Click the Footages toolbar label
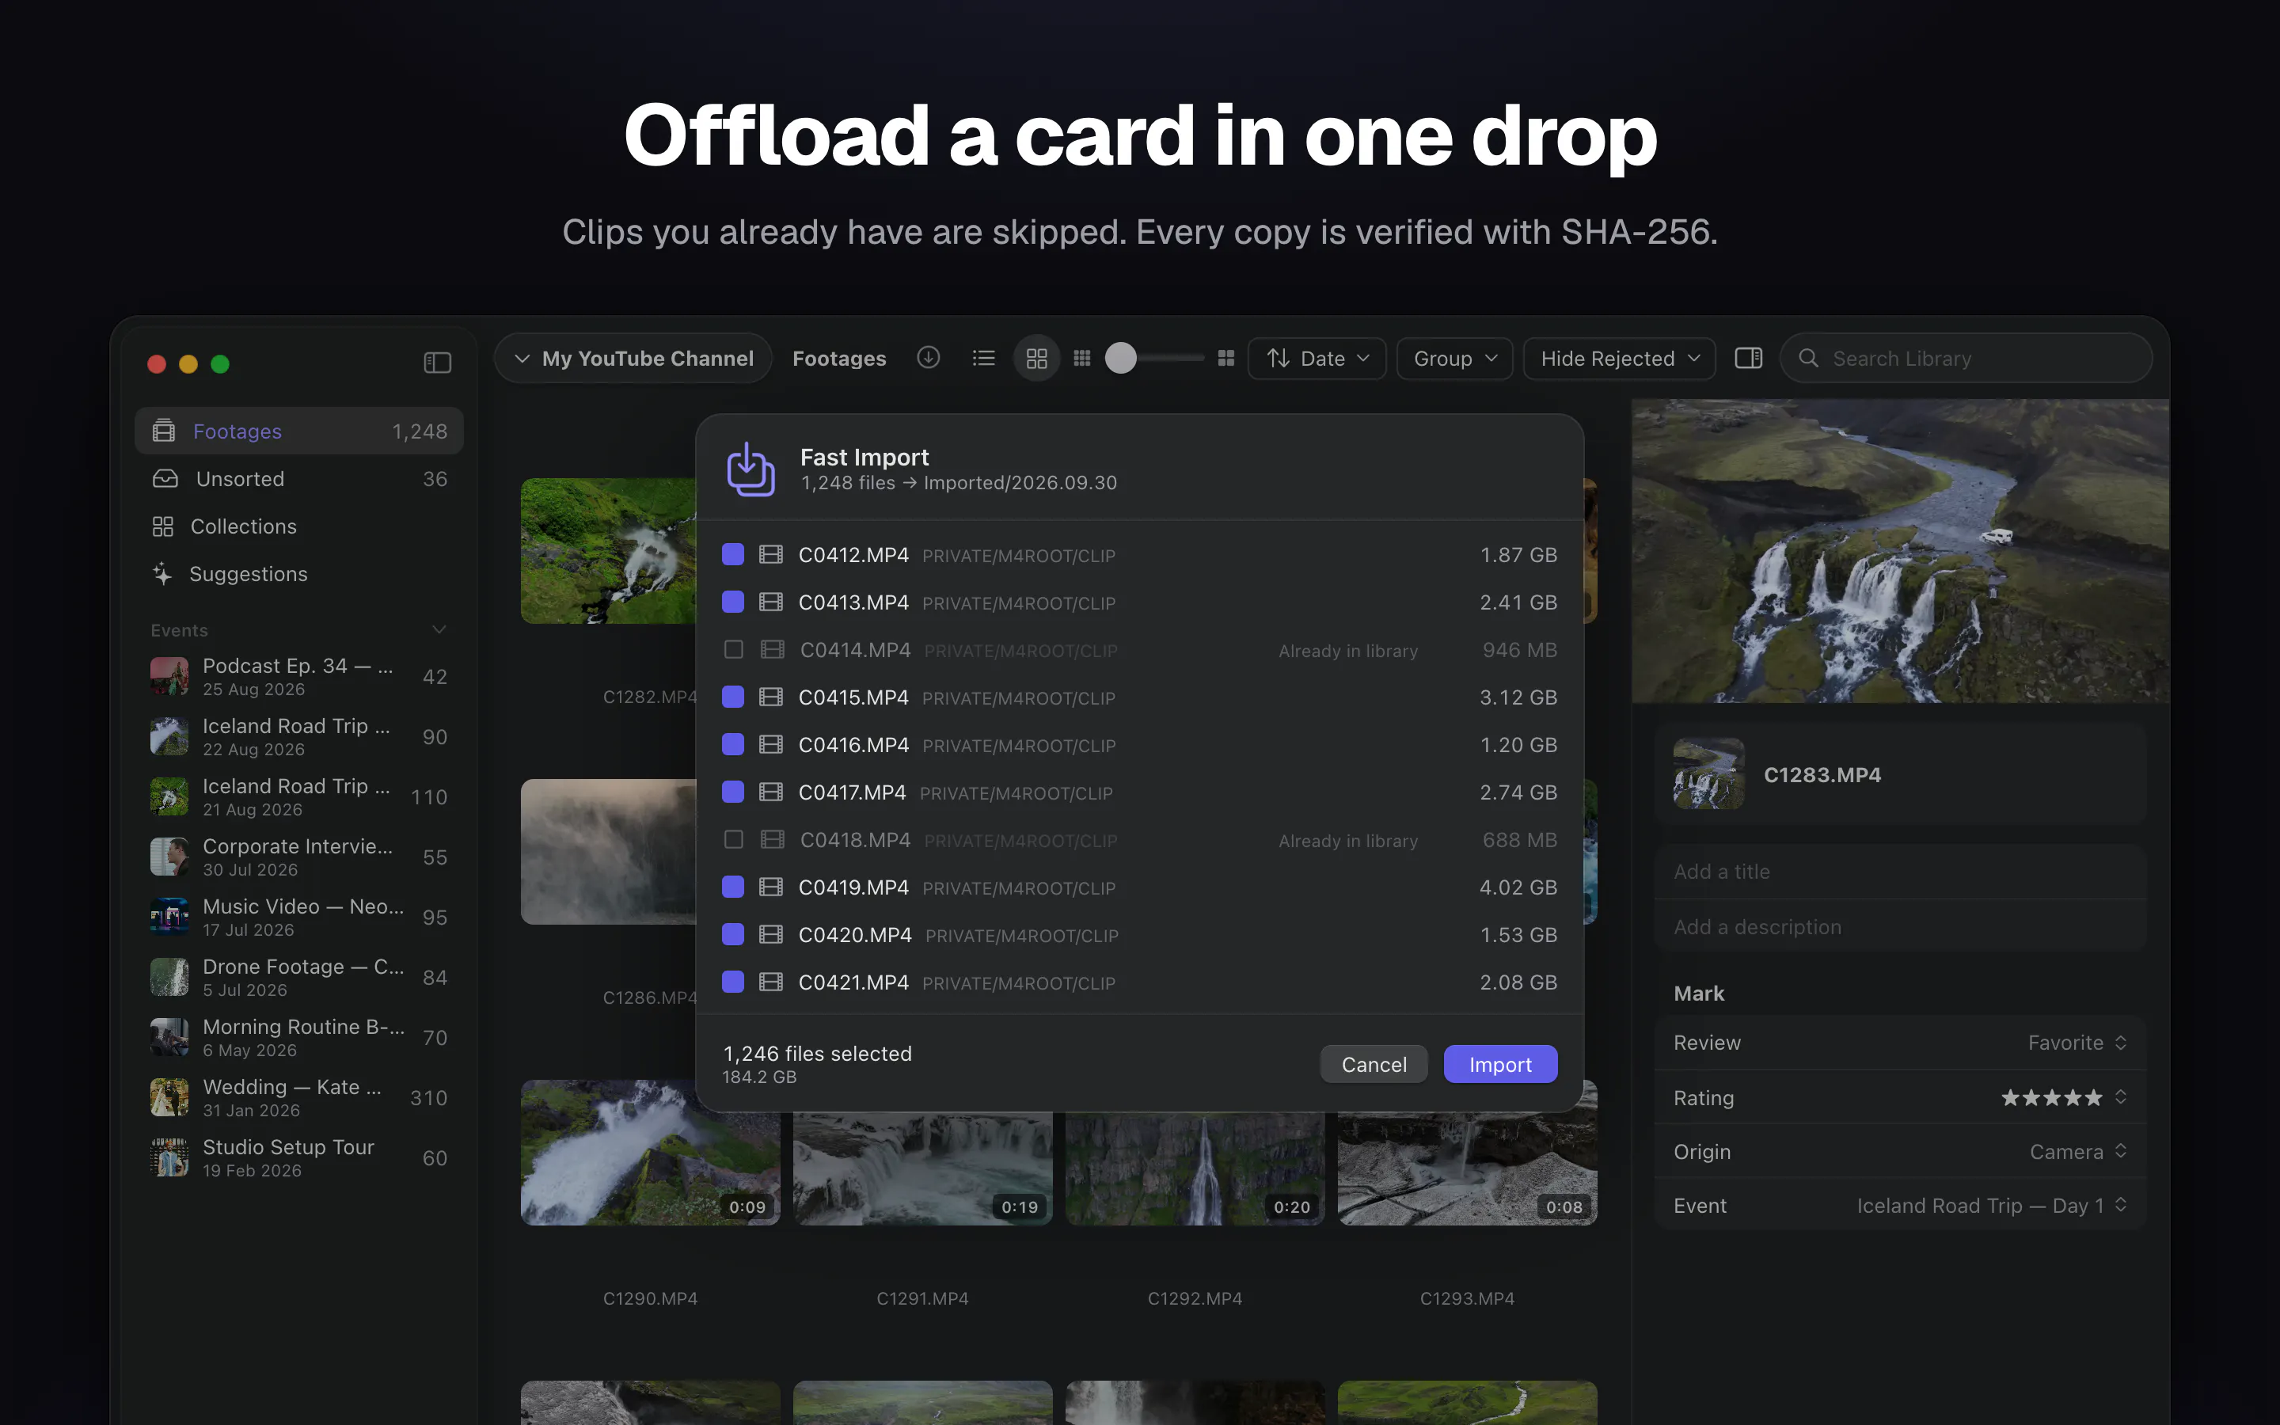2280x1425 pixels. [x=838, y=358]
